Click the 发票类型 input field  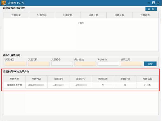click(x=16, y=64)
